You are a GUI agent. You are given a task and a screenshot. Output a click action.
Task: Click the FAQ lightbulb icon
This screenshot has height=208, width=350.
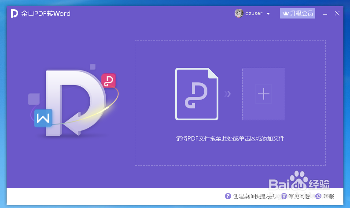pos(284,196)
